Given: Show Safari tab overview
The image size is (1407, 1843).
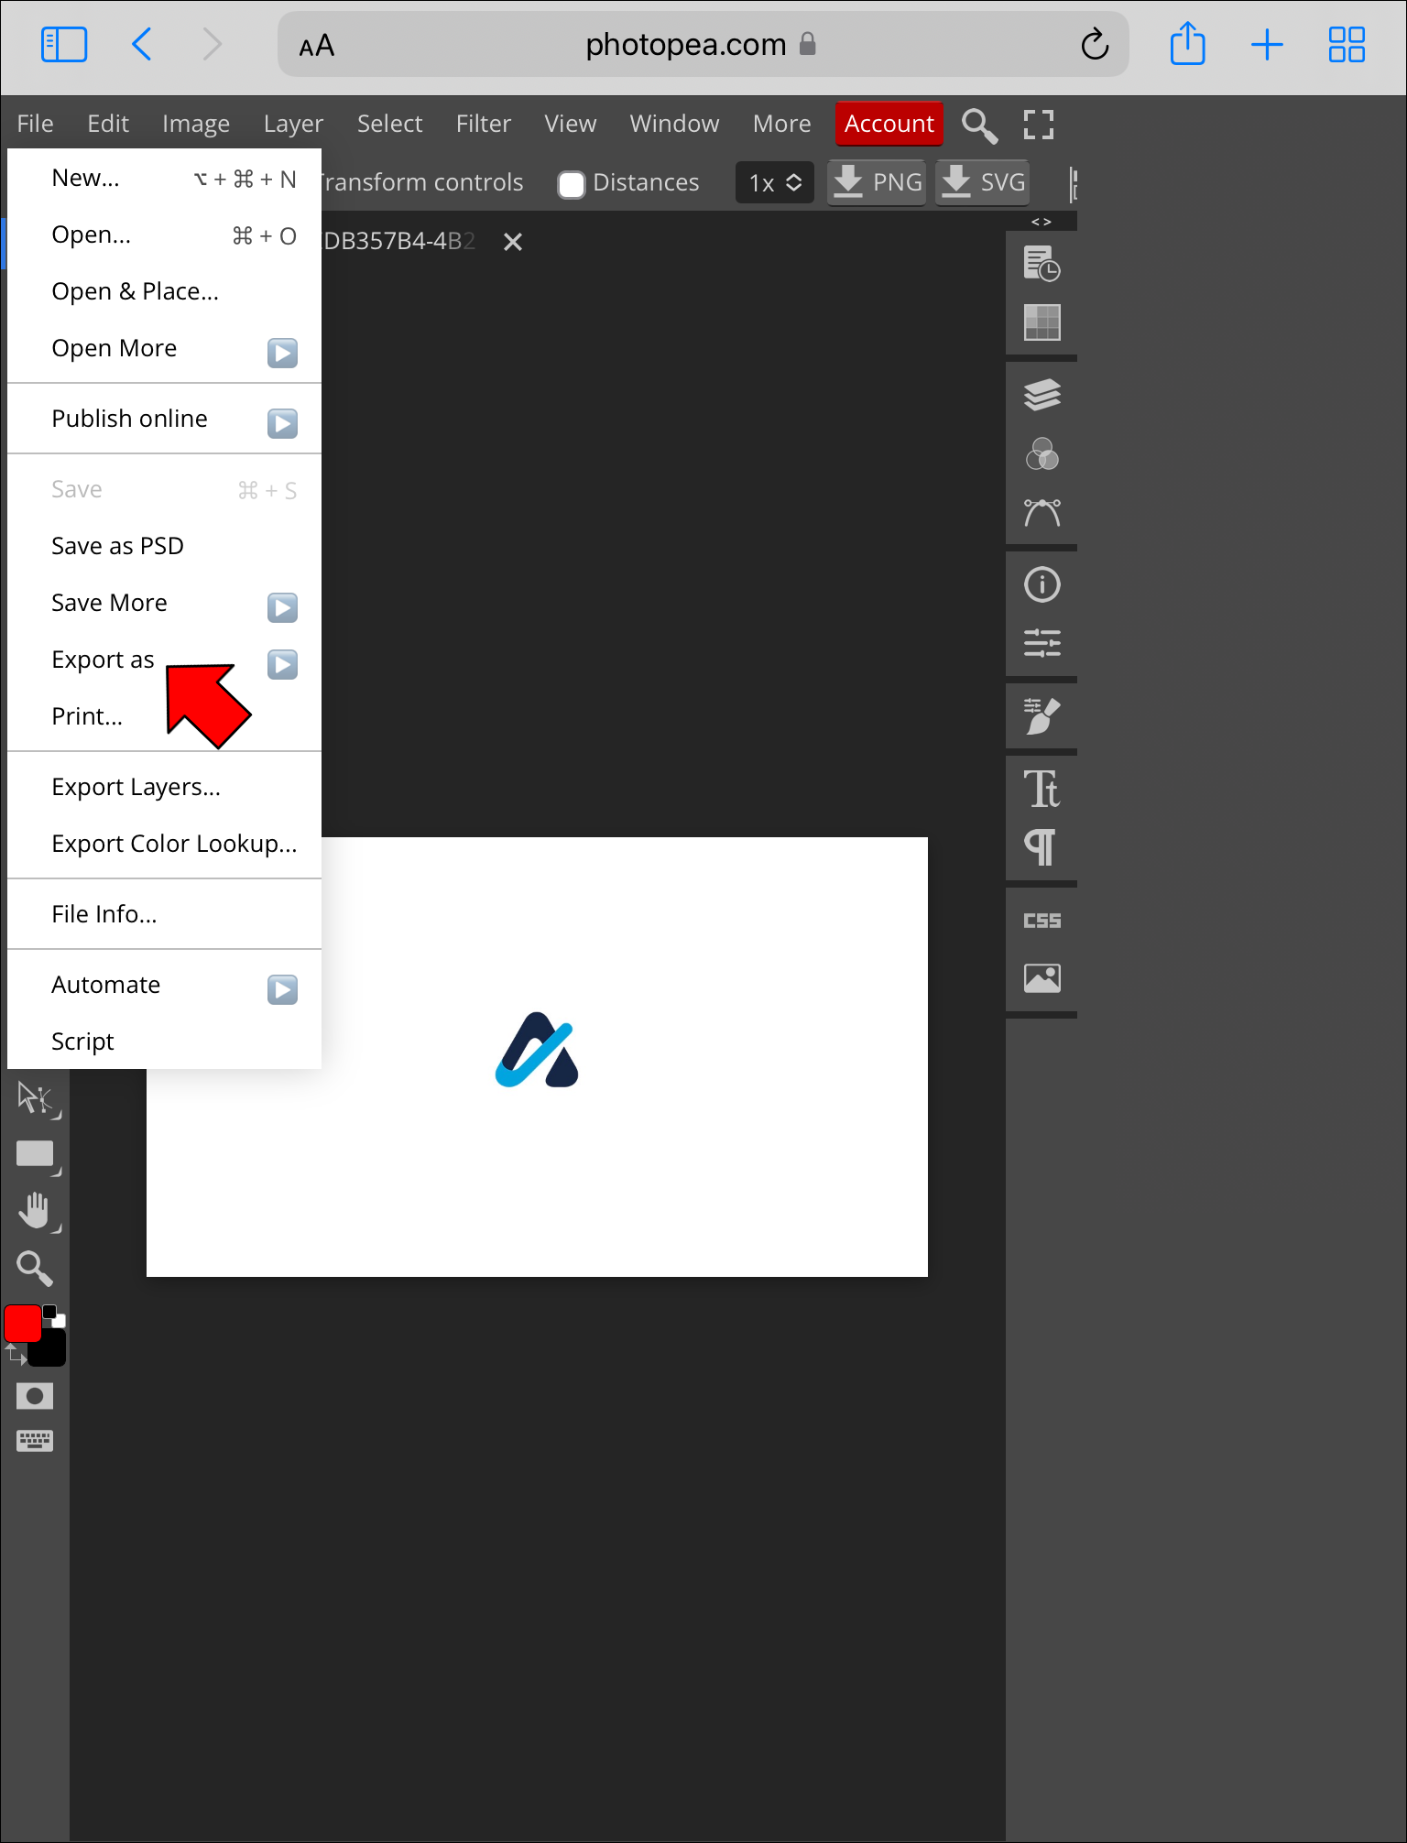Looking at the screenshot, I should pos(1347,44).
